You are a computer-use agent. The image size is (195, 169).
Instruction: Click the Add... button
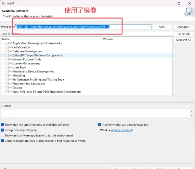162,27
